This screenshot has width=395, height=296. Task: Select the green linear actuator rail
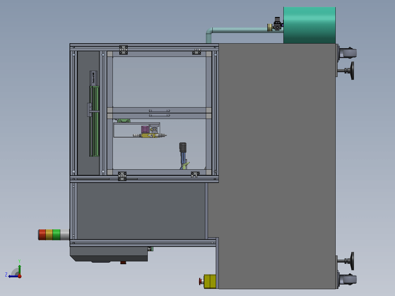coord(95,121)
